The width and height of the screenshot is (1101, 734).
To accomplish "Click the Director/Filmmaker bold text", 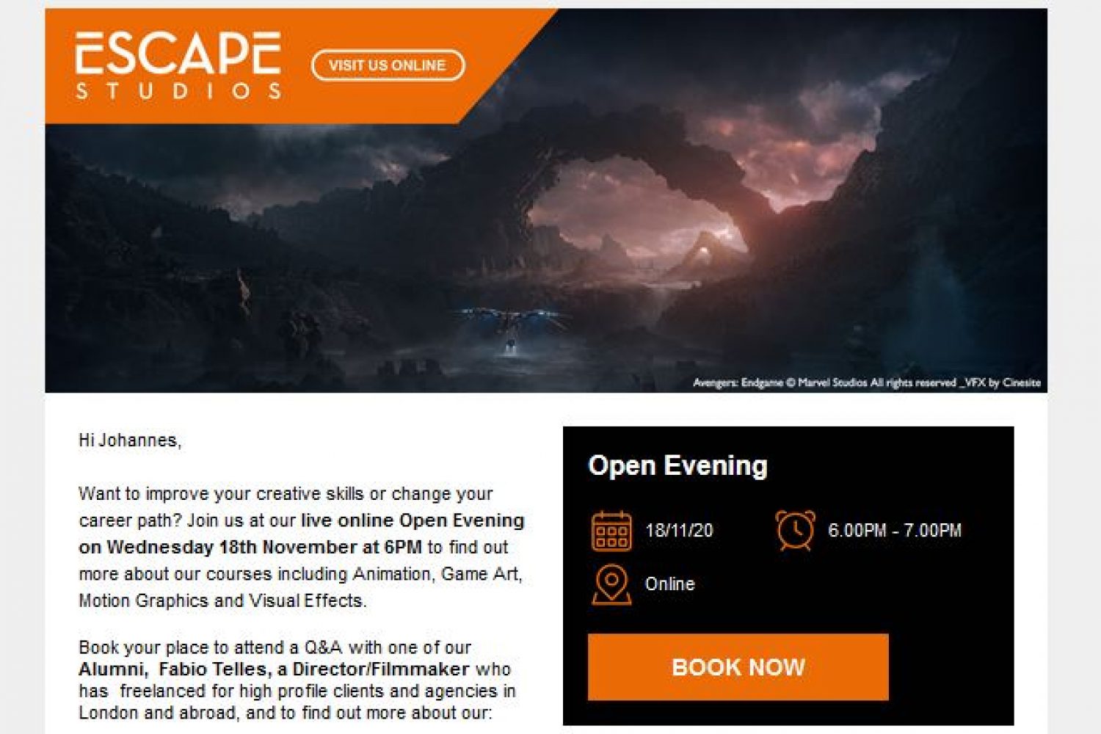I will [380, 669].
